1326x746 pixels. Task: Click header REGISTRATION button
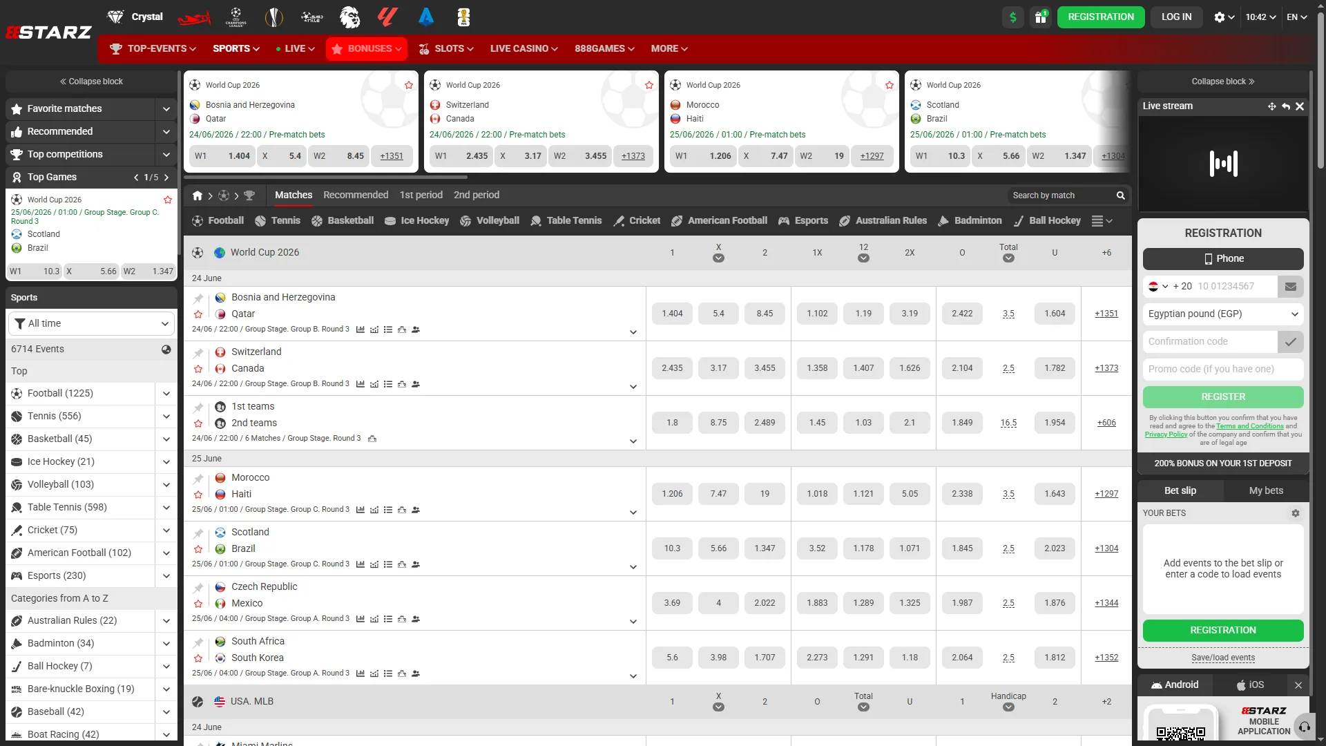click(1101, 17)
